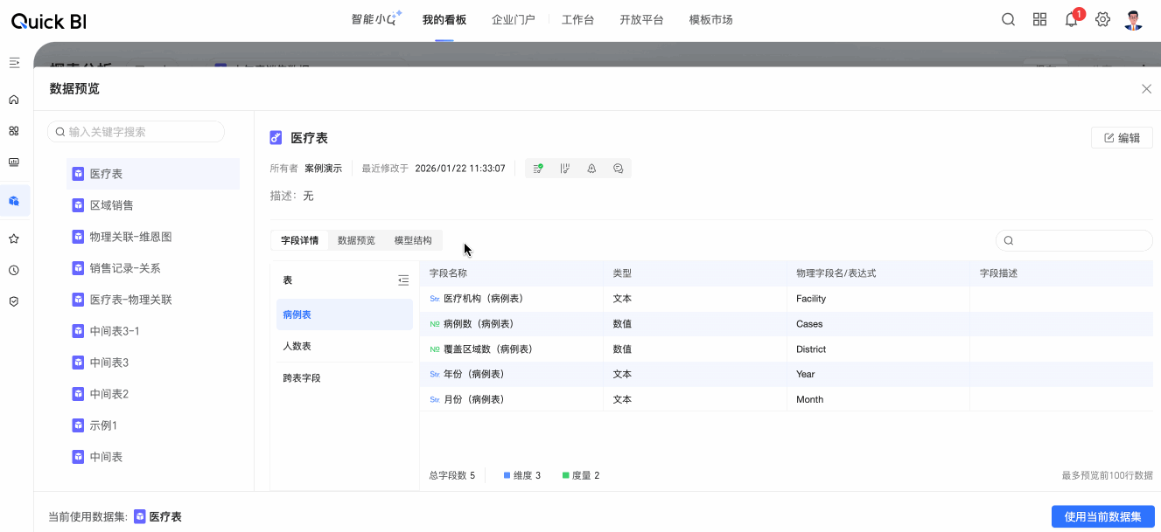
Task: Click the dataset keyword search field
Action: tap(136, 132)
